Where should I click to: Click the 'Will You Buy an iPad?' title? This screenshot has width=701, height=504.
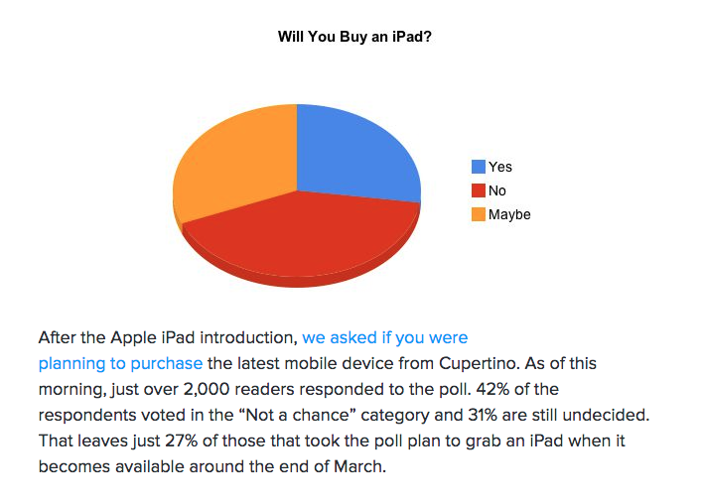[x=355, y=37]
